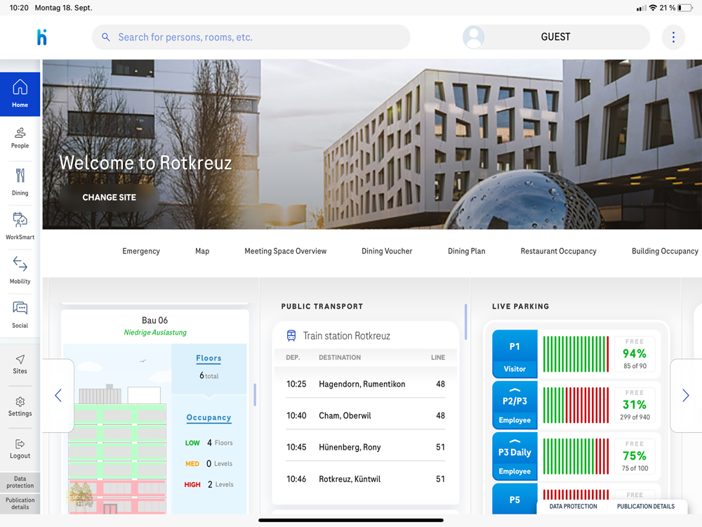Search for persons, rooms input field
This screenshot has height=527, width=702.
click(x=251, y=37)
